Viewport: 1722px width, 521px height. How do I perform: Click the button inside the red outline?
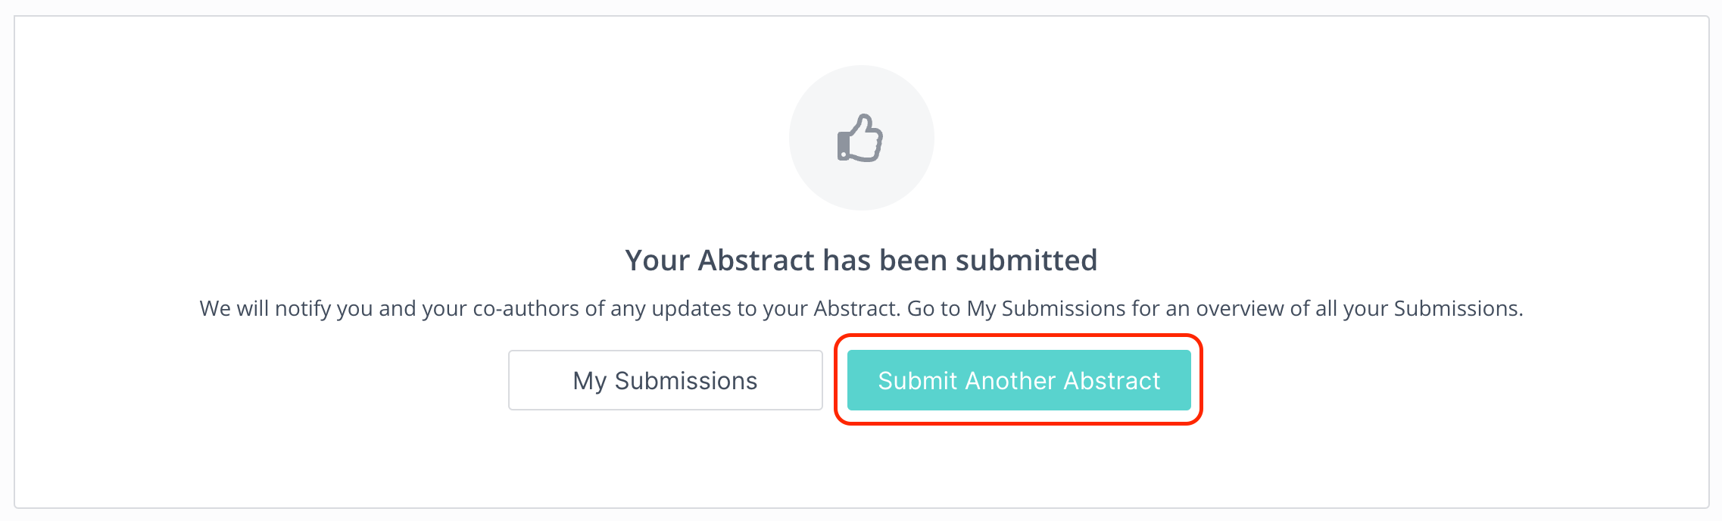click(1018, 380)
